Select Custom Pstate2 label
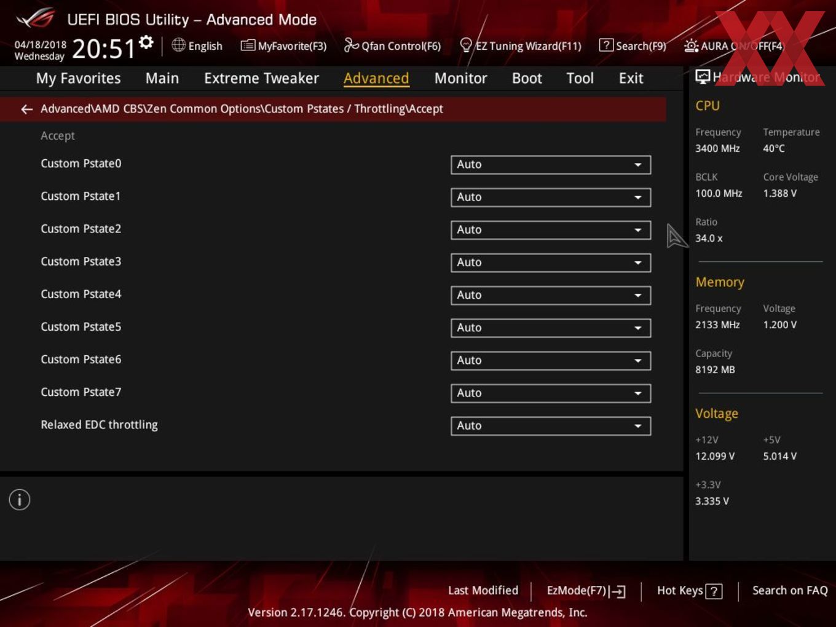Image resolution: width=836 pixels, height=627 pixels. click(81, 229)
